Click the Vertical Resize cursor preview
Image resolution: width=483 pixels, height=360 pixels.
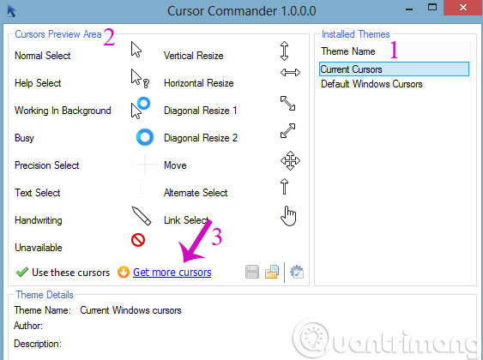point(284,51)
